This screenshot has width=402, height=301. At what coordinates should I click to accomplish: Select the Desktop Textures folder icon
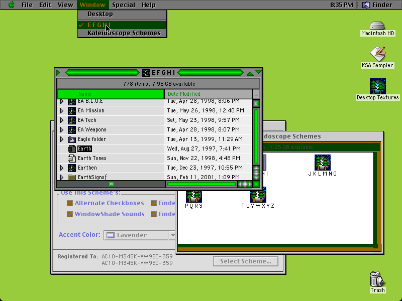coord(378,86)
